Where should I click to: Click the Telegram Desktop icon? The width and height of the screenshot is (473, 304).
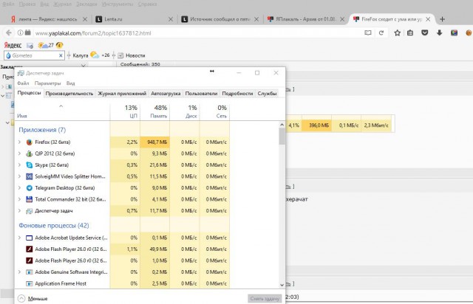(29, 188)
